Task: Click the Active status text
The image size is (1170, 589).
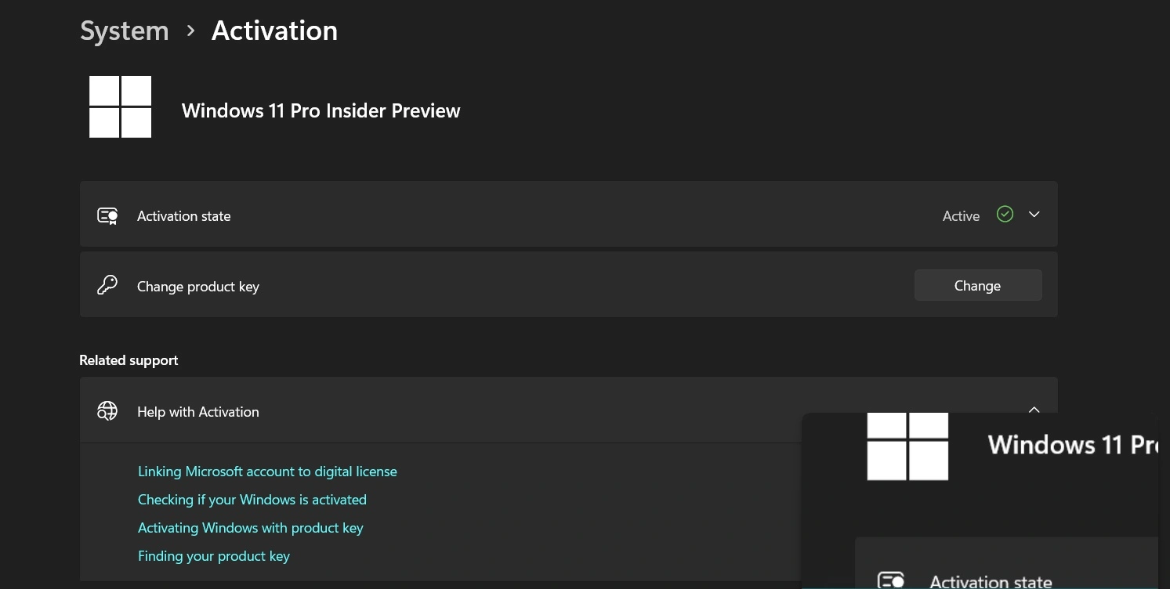Action: (x=961, y=216)
